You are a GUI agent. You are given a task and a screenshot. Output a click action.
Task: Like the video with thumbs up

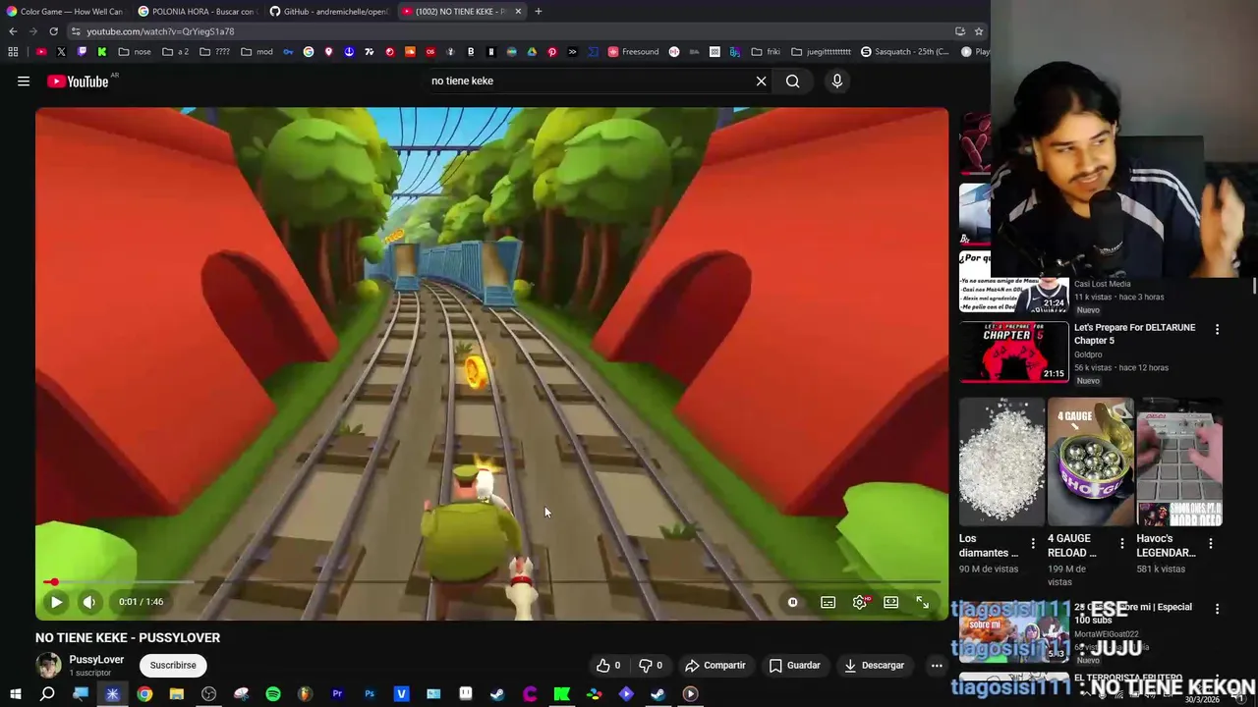(608, 665)
